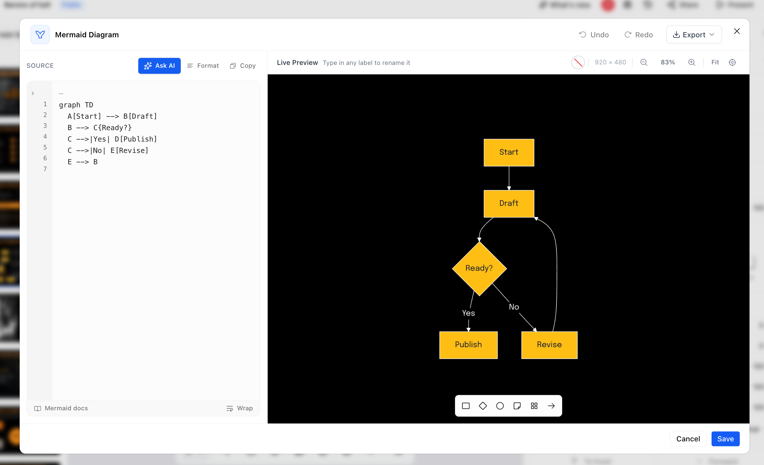Click the code line 'graph TD'
This screenshot has width=764, height=465.
click(76, 105)
